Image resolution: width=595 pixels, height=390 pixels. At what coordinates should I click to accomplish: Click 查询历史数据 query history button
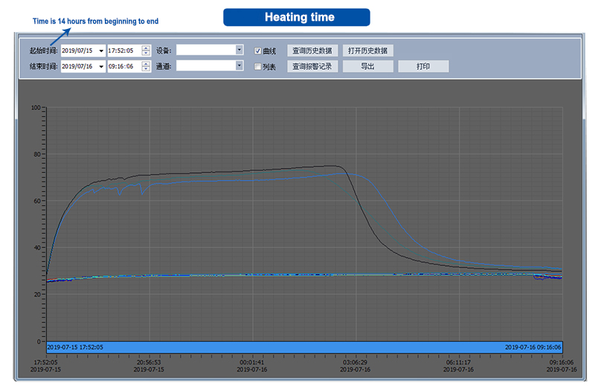click(312, 51)
